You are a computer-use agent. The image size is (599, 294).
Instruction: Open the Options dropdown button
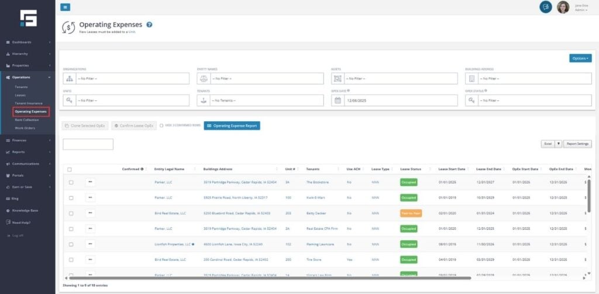pyautogui.click(x=580, y=58)
